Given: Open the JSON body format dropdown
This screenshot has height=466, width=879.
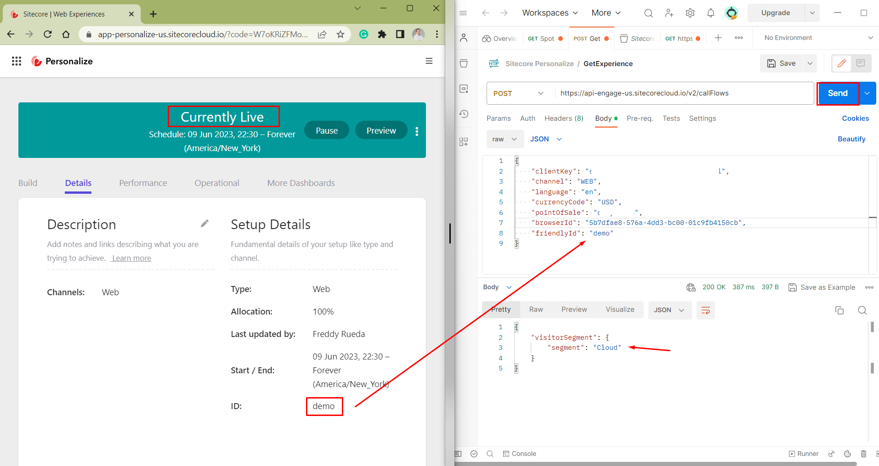Looking at the screenshot, I should tap(546, 139).
